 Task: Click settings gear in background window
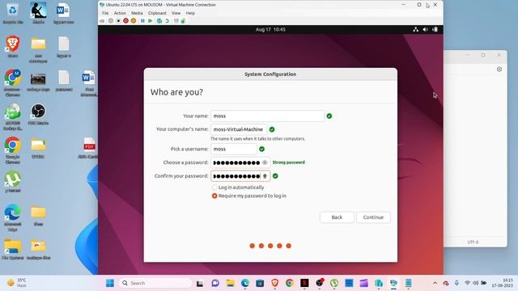coord(499,70)
